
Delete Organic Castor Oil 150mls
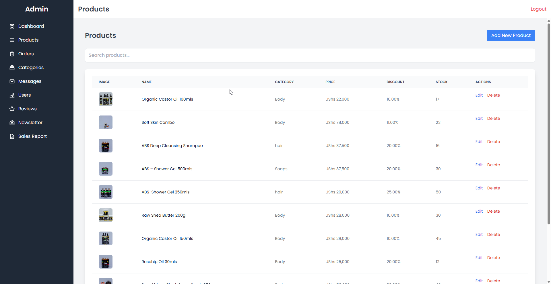[494, 234]
